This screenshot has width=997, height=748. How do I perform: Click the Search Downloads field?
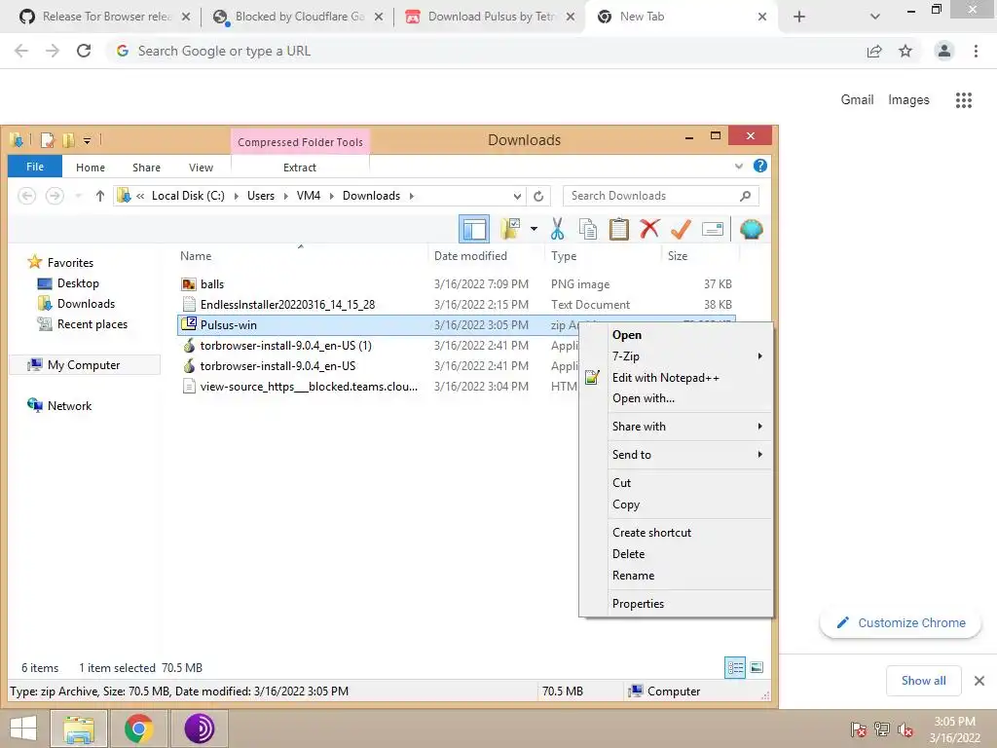click(661, 196)
